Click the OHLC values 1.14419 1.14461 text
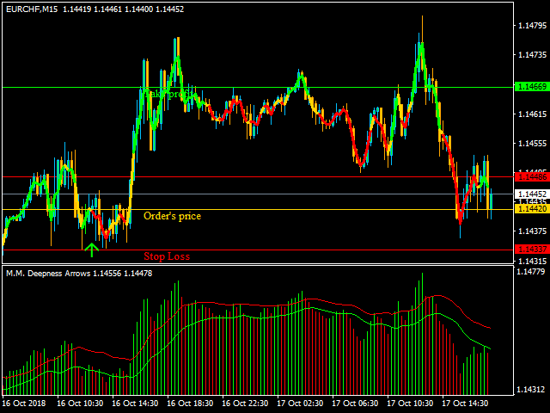550x413 pixels. [x=92, y=9]
